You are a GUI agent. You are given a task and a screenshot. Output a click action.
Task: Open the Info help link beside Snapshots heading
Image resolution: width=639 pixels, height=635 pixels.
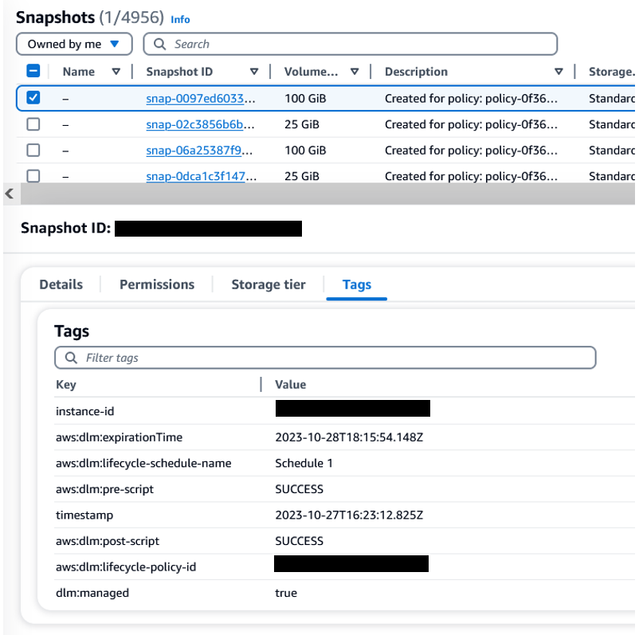pos(180,19)
